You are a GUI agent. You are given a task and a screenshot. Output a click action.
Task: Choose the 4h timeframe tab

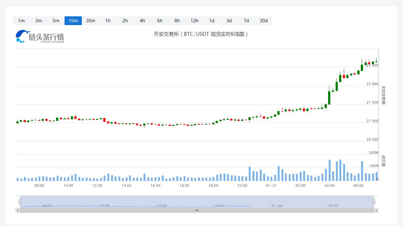(x=142, y=21)
